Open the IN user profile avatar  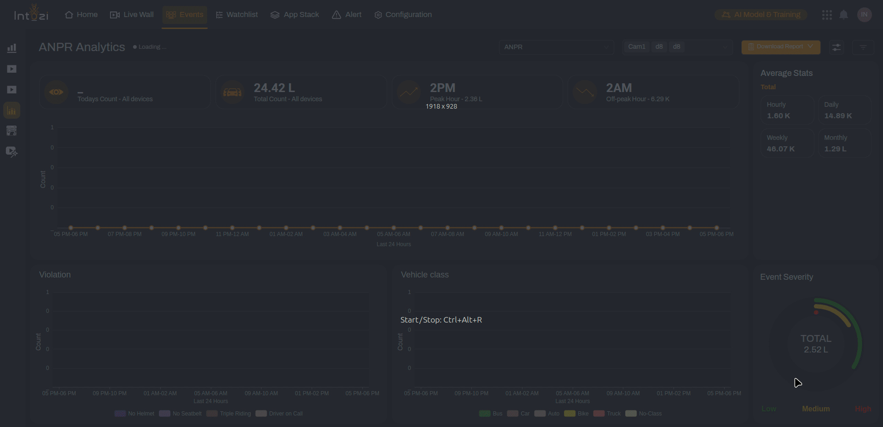[864, 15]
